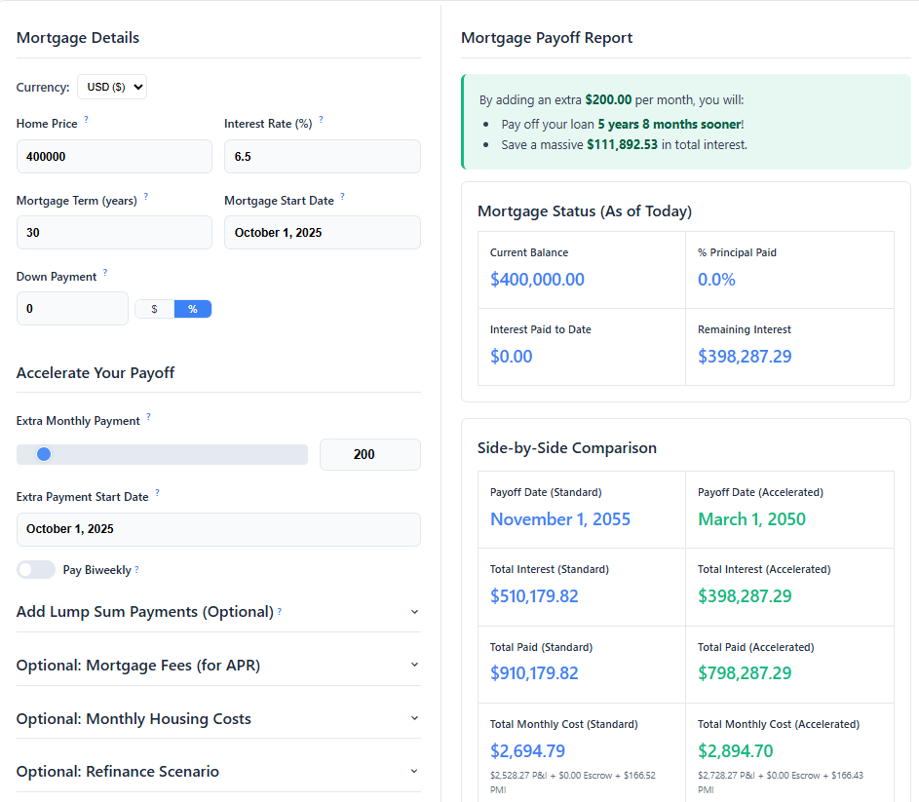Click the Home Price input field
The height and width of the screenshot is (802, 919).
coord(114,156)
